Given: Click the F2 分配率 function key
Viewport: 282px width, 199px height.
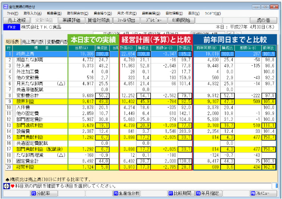Looking at the screenshot, I should click(44, 193).
